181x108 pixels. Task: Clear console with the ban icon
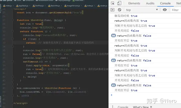120,10
